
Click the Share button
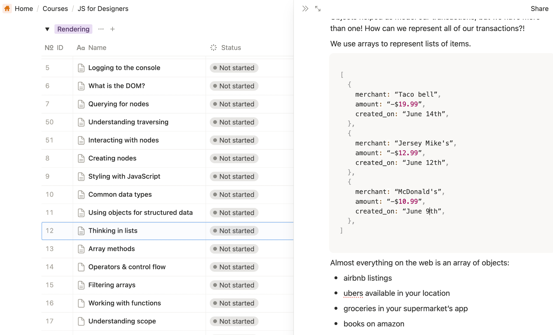[539, 9]
